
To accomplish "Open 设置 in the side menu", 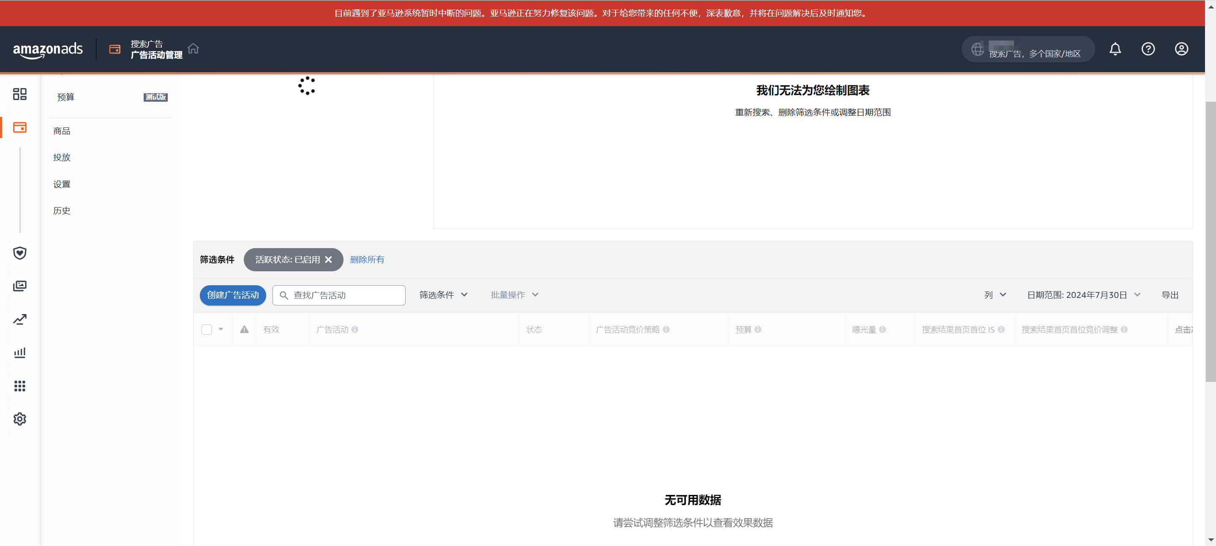I will [x=61, y=184].
